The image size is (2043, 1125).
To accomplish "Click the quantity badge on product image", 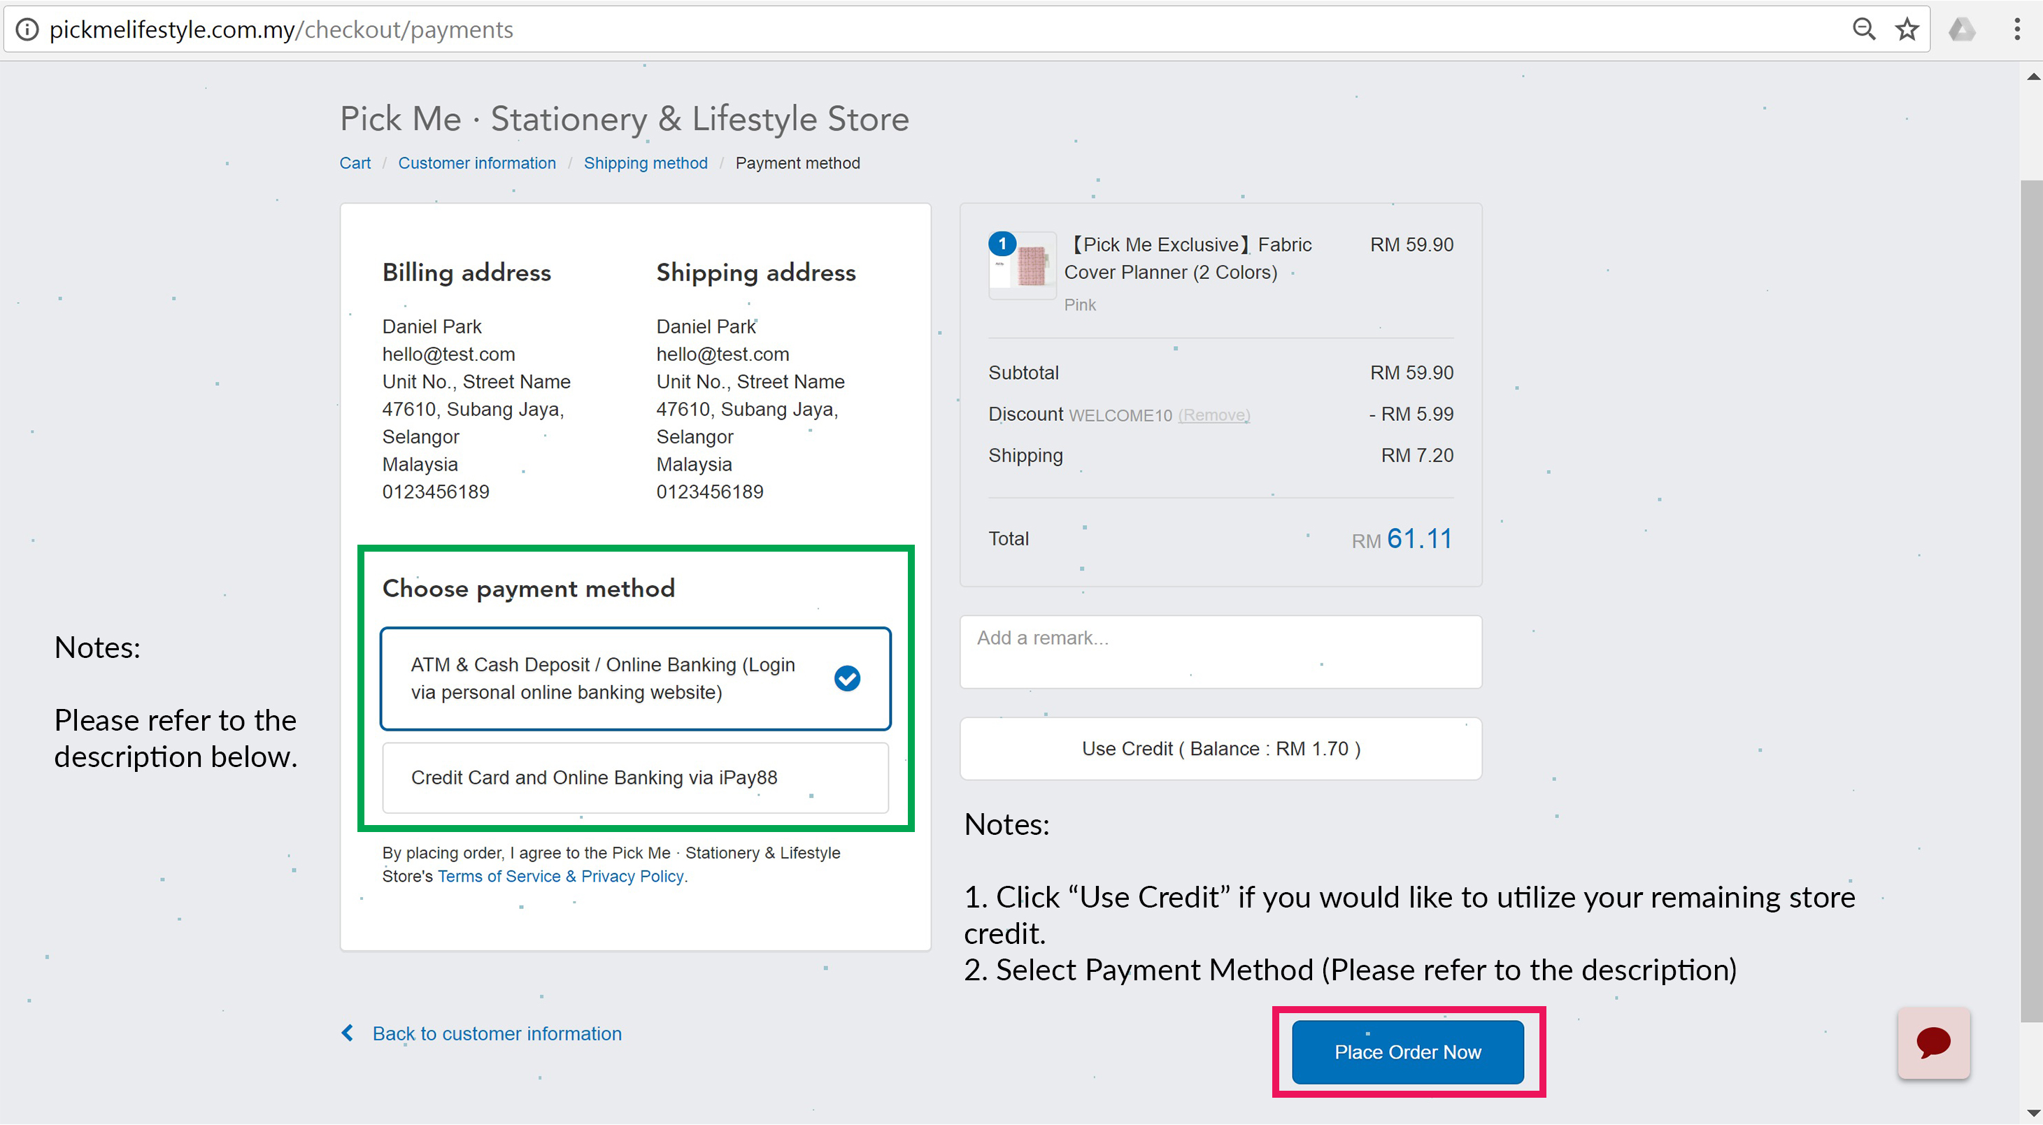I will 1002,243.
